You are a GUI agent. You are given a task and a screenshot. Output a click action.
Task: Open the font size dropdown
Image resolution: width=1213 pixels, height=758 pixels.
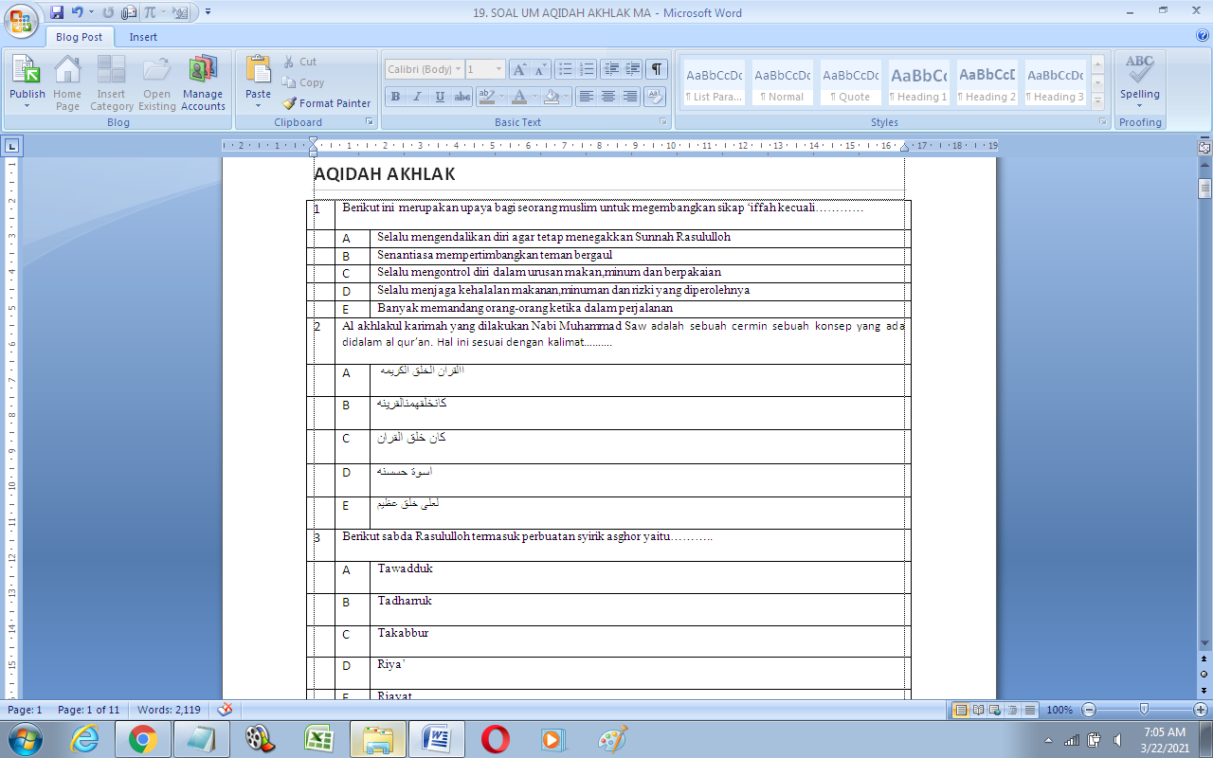[498, 69]
